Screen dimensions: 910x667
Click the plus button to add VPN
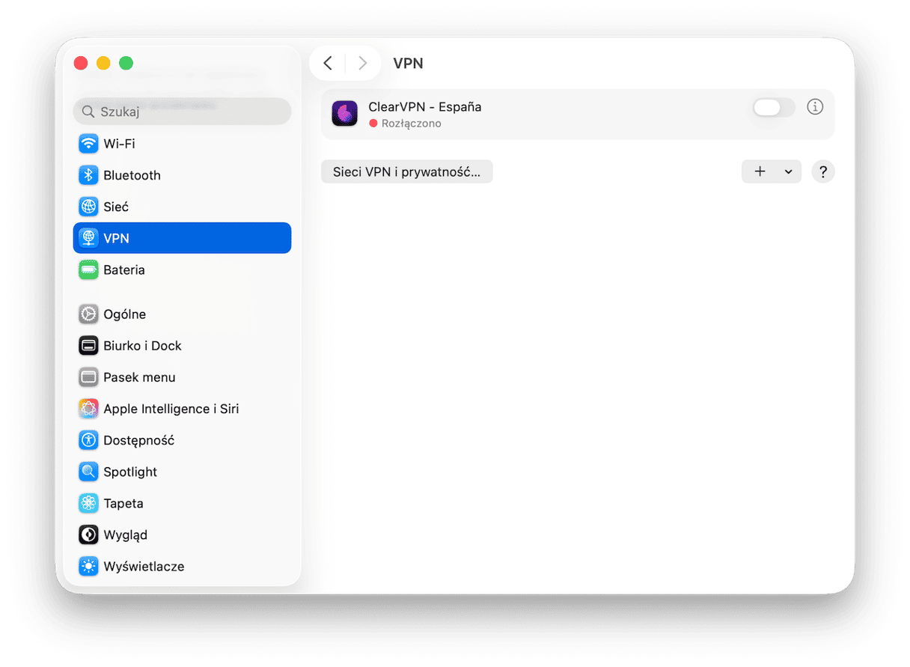tap(760, 171)
